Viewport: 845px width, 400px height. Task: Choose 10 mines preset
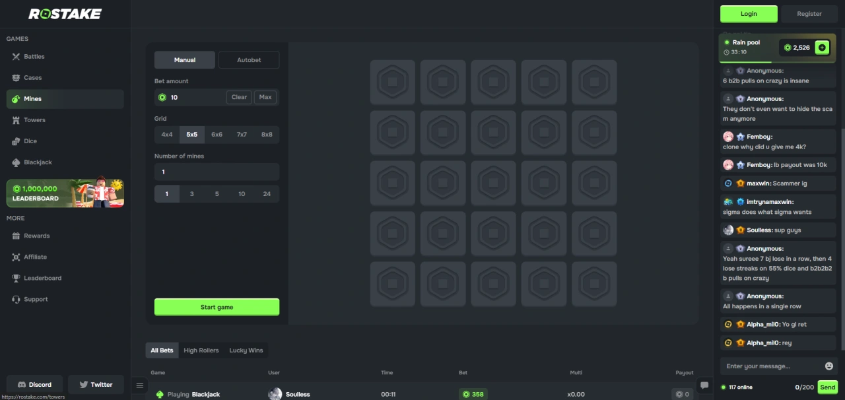click(x=242, y=194)
